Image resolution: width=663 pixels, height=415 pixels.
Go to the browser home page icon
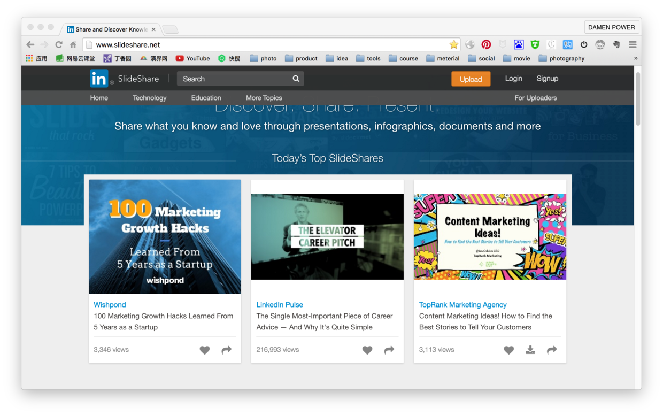click(73, 45)
